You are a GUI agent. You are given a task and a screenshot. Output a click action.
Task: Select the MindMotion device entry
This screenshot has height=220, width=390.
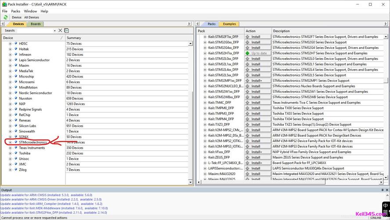(28, 88)
